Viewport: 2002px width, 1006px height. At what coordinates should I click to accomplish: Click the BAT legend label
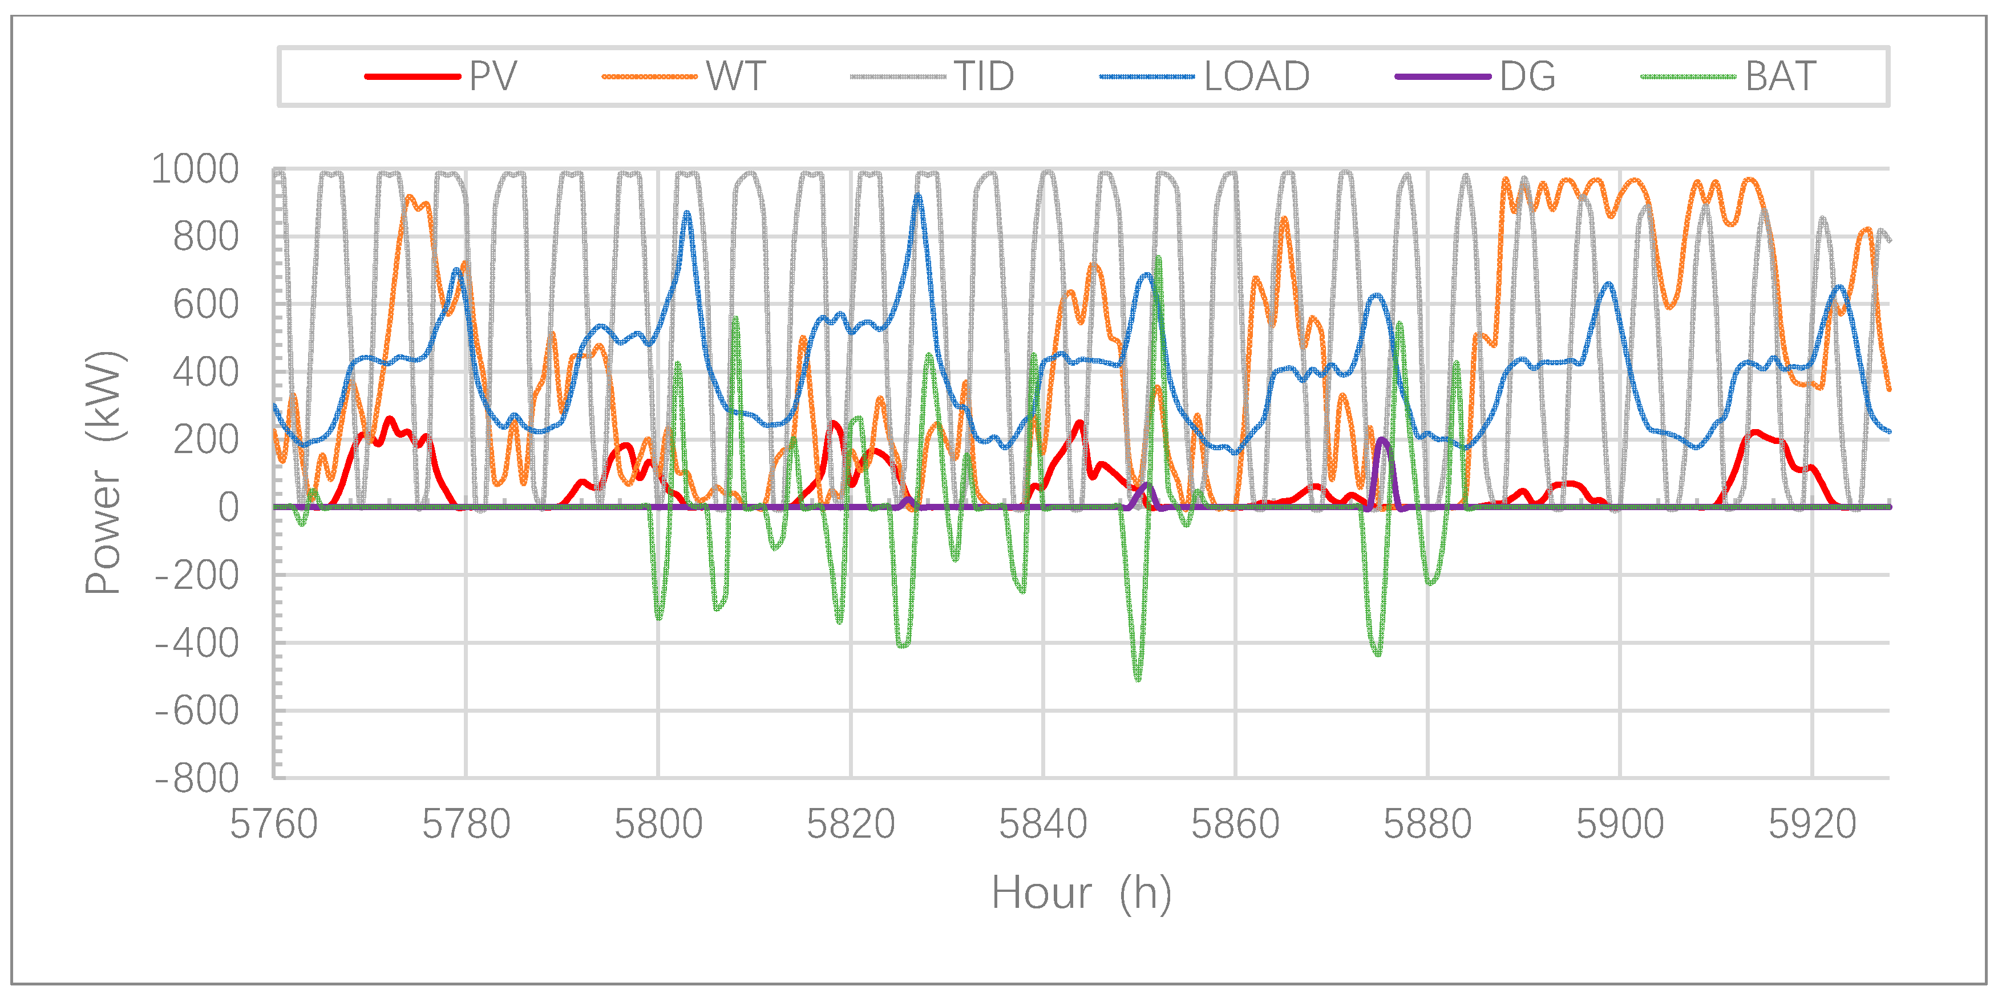(x=1781, y=76)
